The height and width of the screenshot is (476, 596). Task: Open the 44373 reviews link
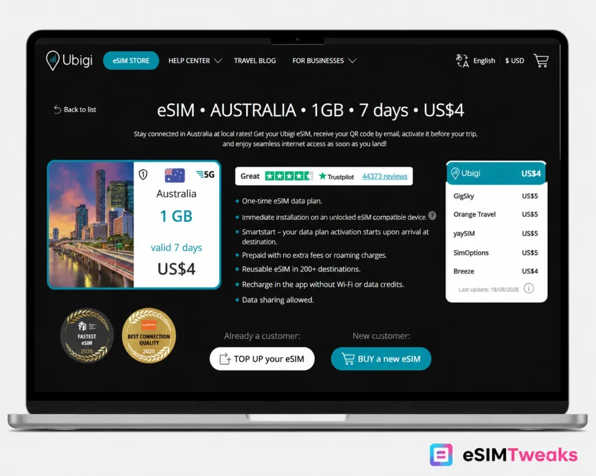coord(384,176)
